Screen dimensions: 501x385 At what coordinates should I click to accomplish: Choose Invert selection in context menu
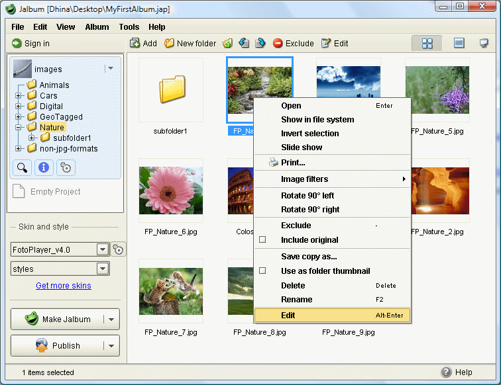pyautogui.click(x=332, y=134)
